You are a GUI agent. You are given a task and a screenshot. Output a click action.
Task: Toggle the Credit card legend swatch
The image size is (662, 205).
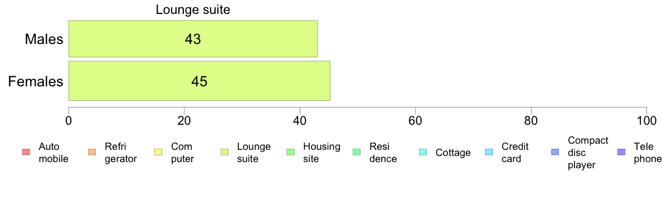[x=488, y=152]
